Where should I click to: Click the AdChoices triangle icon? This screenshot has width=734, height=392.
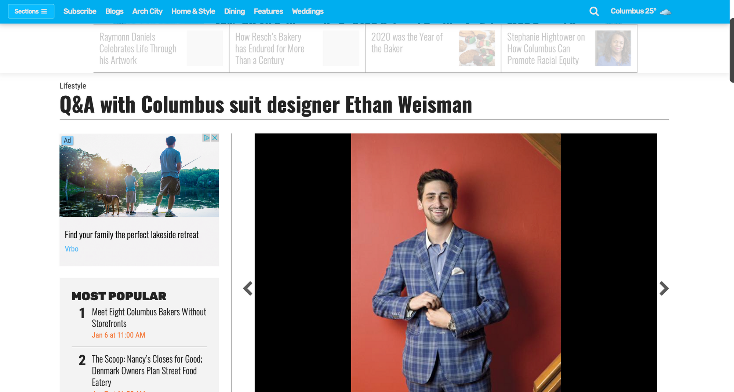pyautogui.click(x=206, y=138)
